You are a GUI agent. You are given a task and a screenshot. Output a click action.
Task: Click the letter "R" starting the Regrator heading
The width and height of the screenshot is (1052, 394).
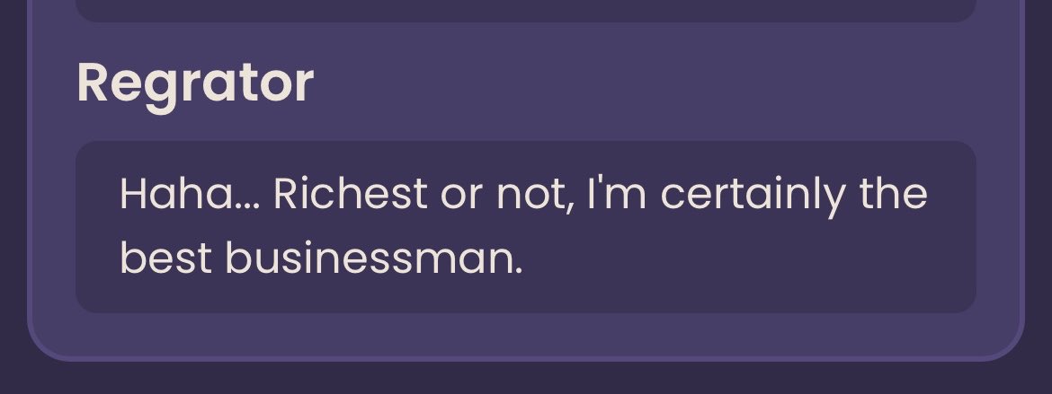[94, 83]
